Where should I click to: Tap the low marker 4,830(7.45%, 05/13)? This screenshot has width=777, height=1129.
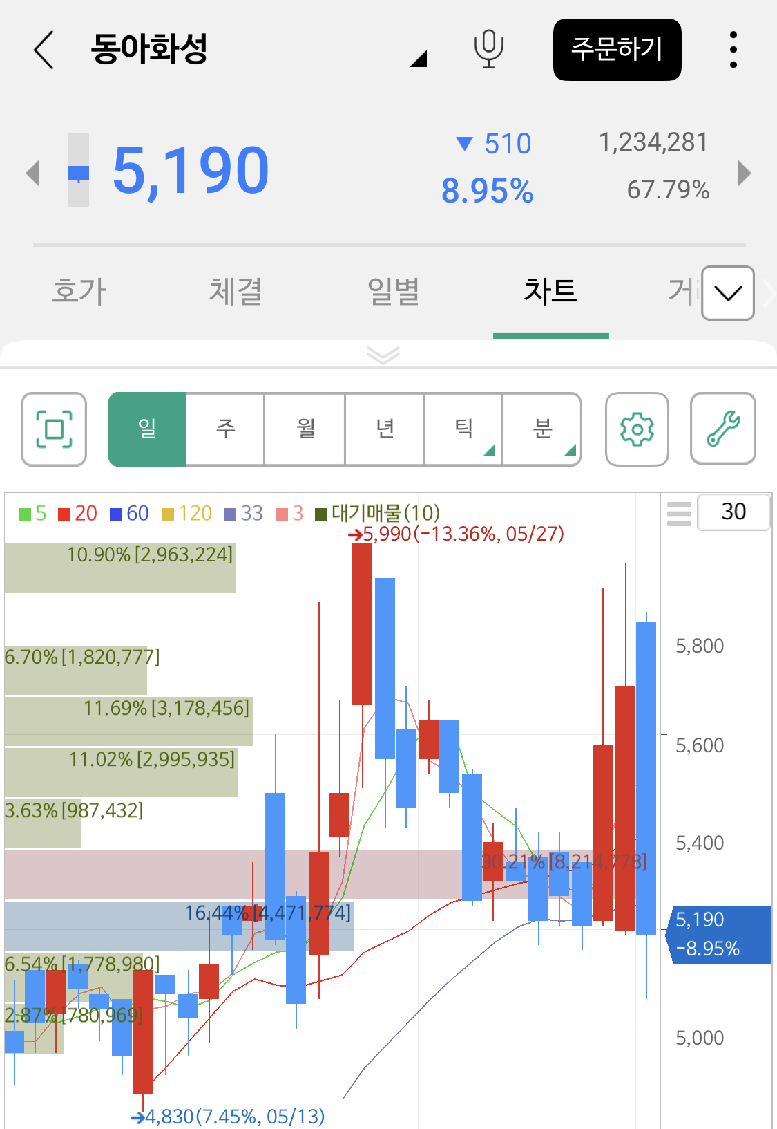click(x=228, y=1117)
